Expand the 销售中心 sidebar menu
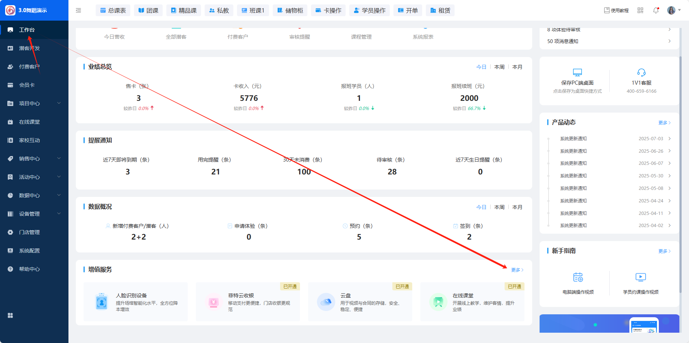 [34, 159]
